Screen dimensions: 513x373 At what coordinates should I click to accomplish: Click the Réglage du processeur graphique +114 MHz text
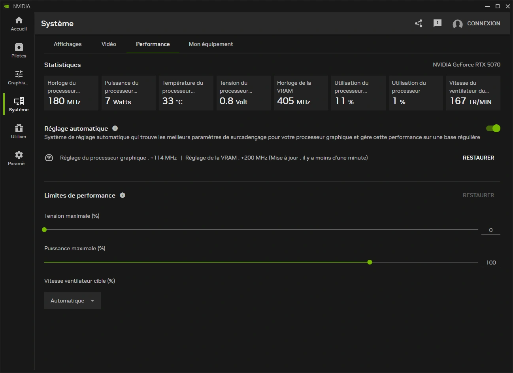118,158
